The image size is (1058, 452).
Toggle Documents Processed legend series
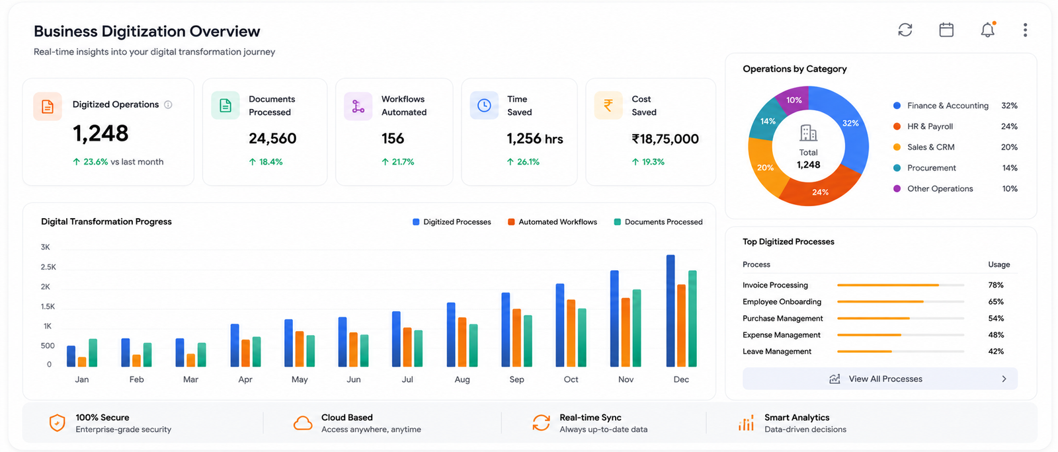pyautogui.click(x=658, y=222)
